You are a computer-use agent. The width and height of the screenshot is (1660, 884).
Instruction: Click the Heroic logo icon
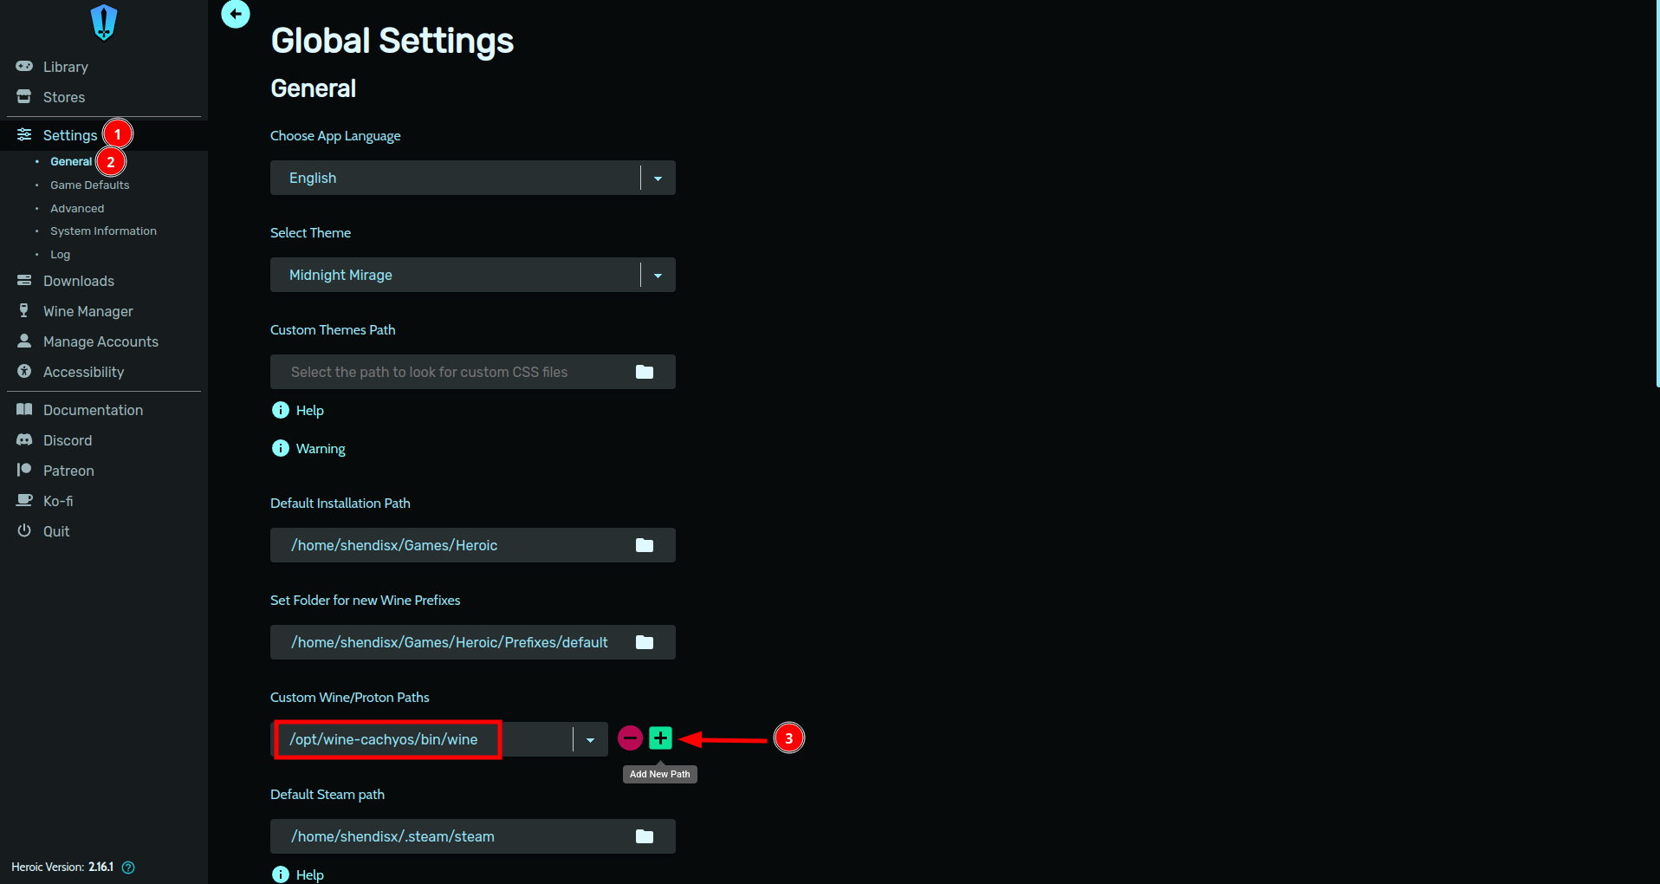(104, 23)
